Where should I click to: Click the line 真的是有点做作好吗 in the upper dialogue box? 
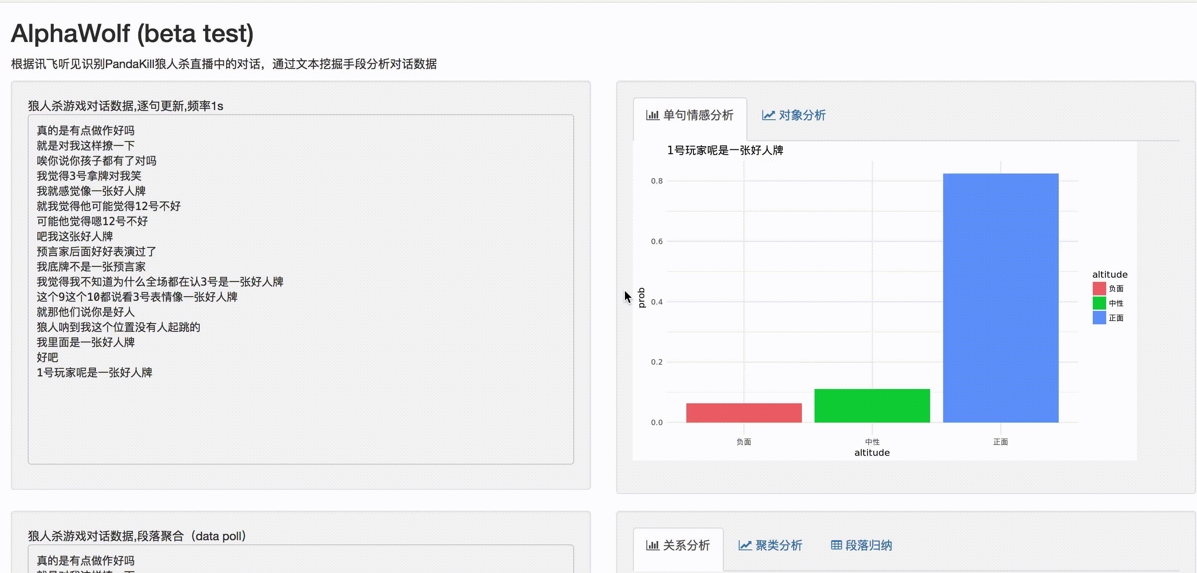(85, 131)
